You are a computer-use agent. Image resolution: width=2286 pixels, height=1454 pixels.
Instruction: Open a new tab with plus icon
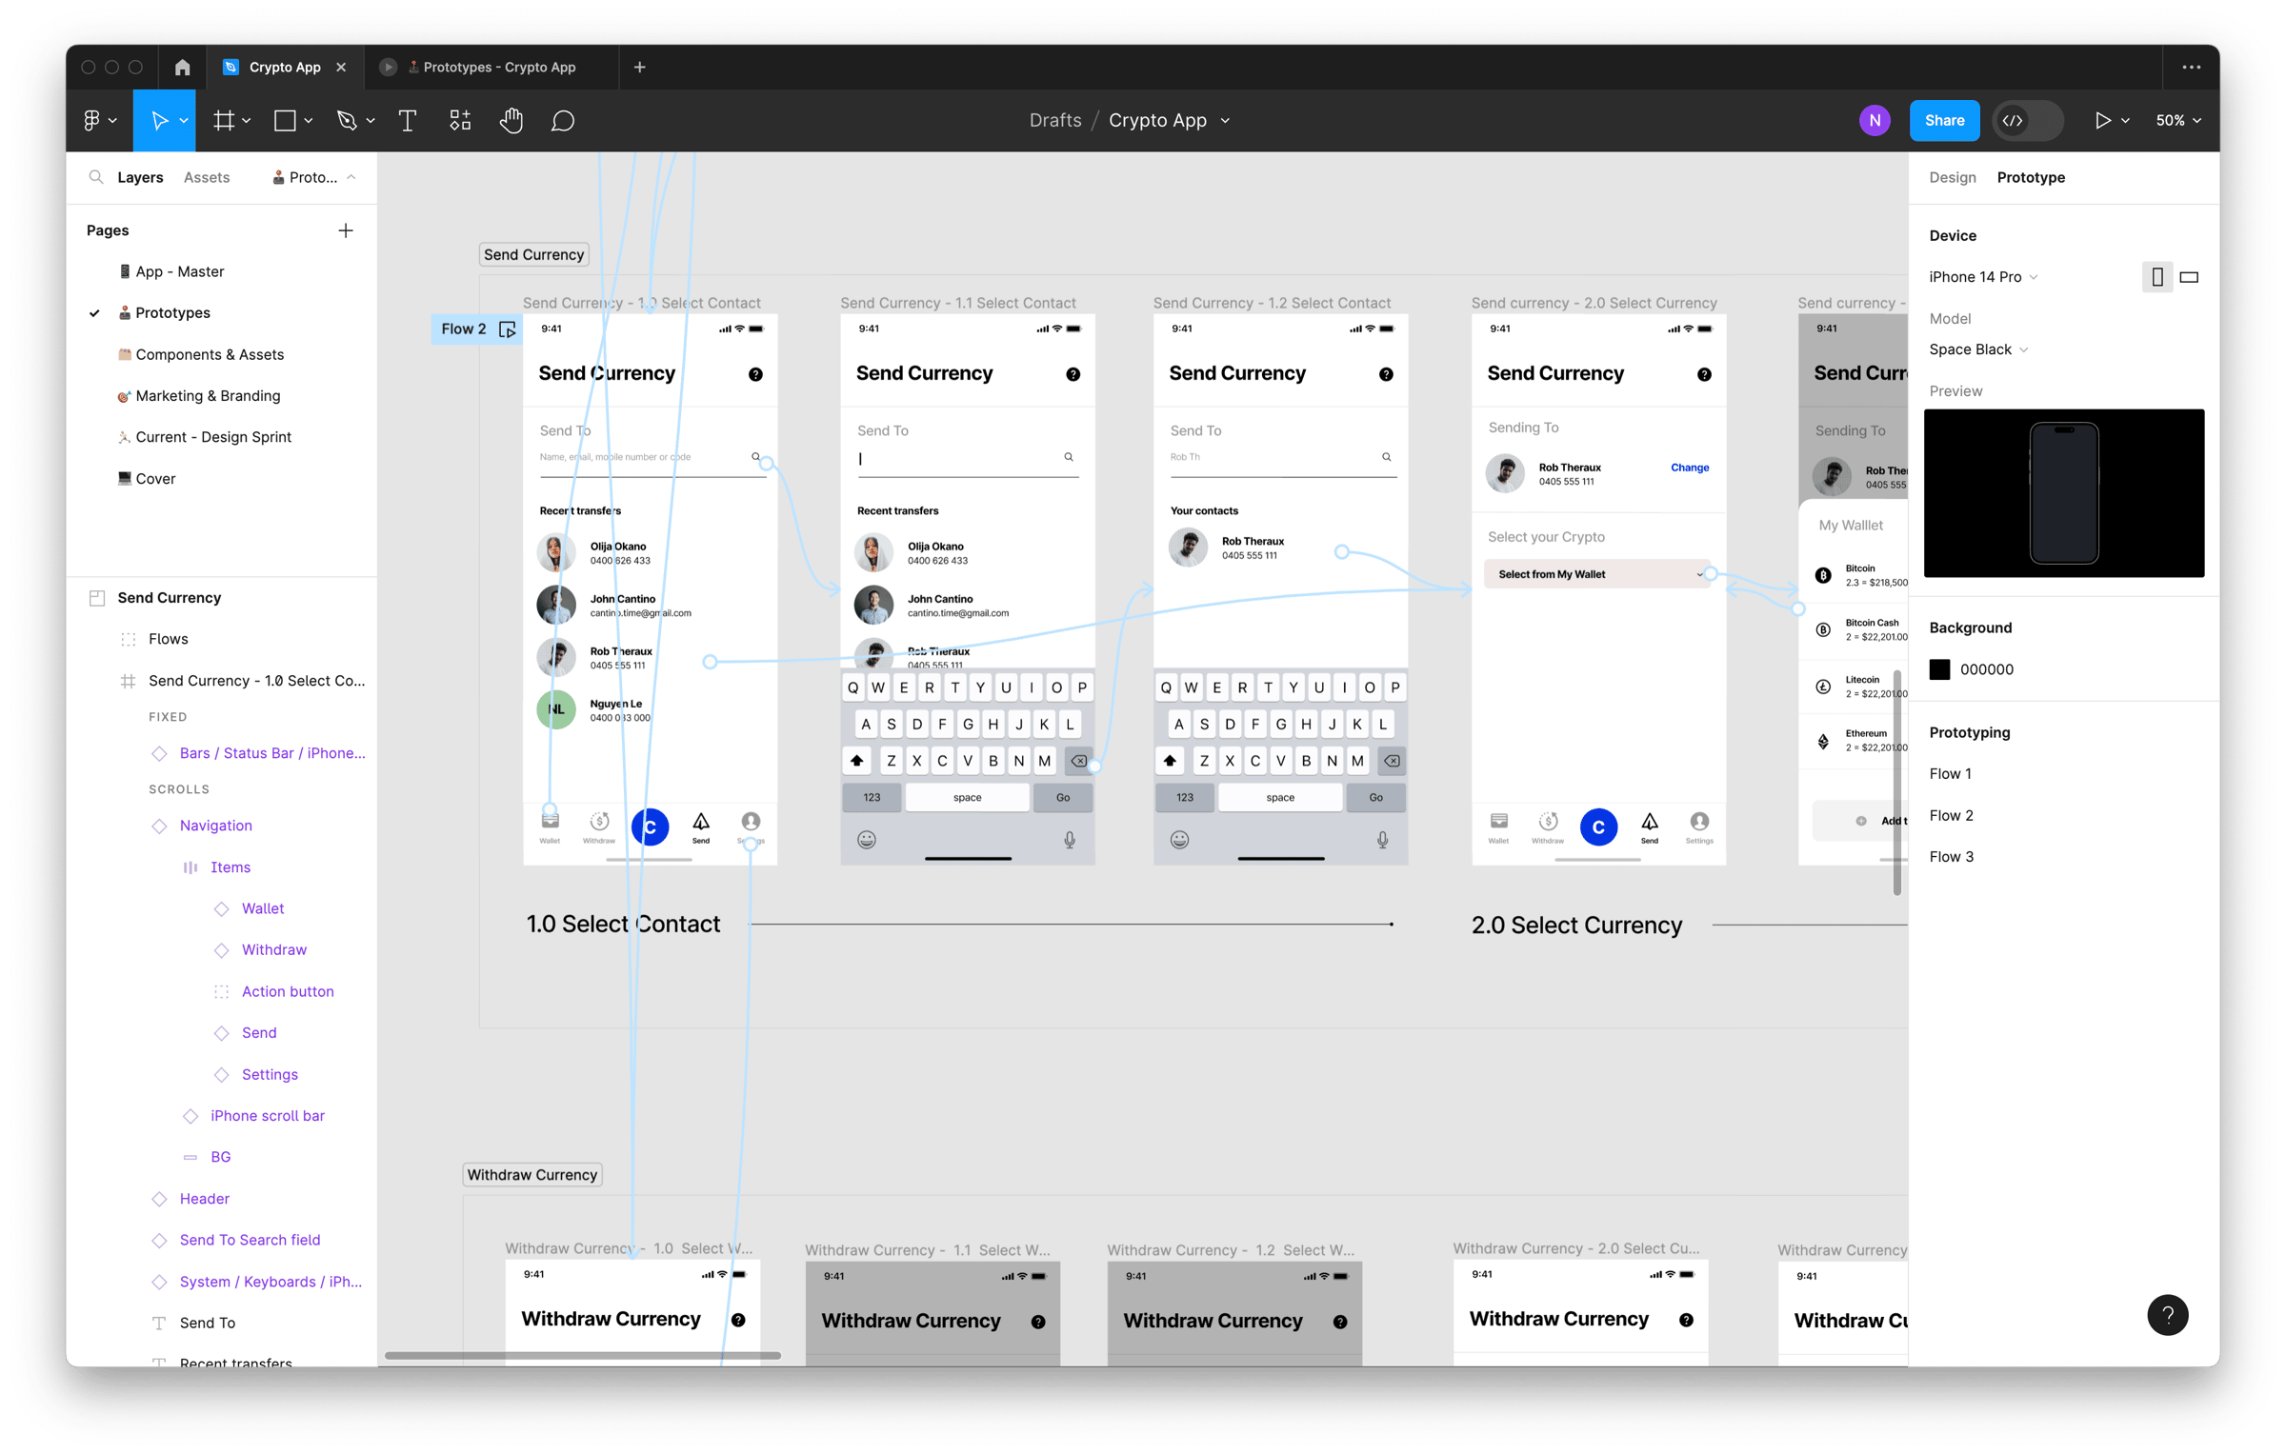[x=640, y=67]
